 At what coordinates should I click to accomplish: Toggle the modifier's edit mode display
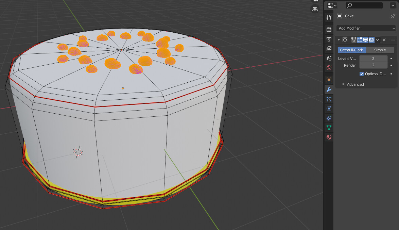[x=360, y=40]
